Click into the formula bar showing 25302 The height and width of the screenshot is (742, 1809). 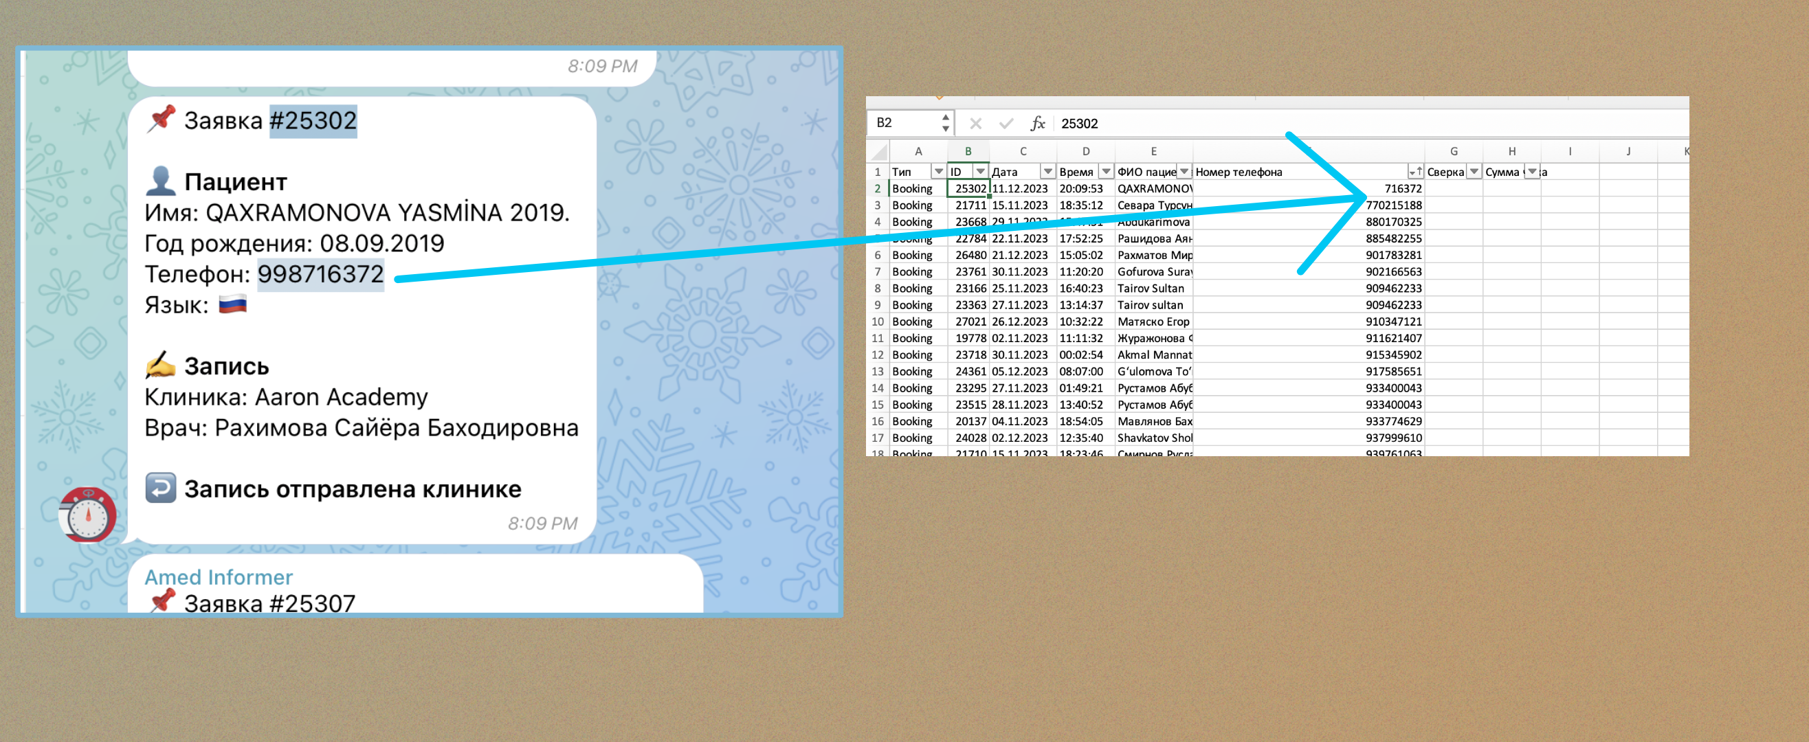(x=1334, y=124)
